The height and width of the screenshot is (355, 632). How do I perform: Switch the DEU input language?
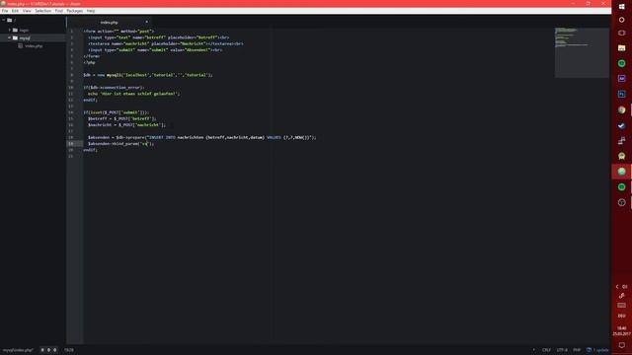(621, 316)
